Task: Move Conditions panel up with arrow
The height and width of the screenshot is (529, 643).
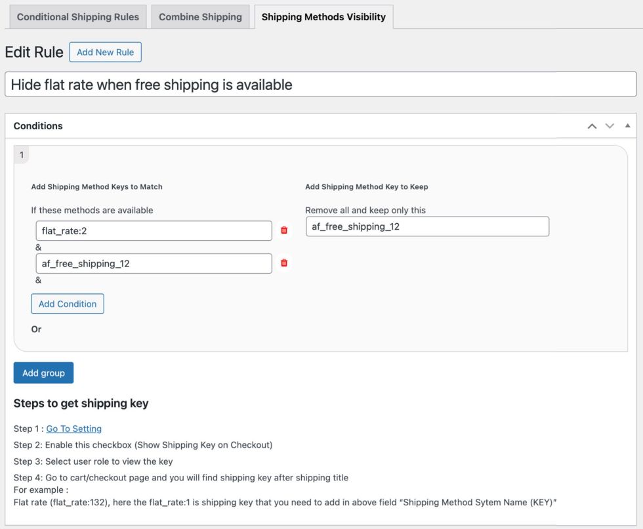Action: (592, 126)
